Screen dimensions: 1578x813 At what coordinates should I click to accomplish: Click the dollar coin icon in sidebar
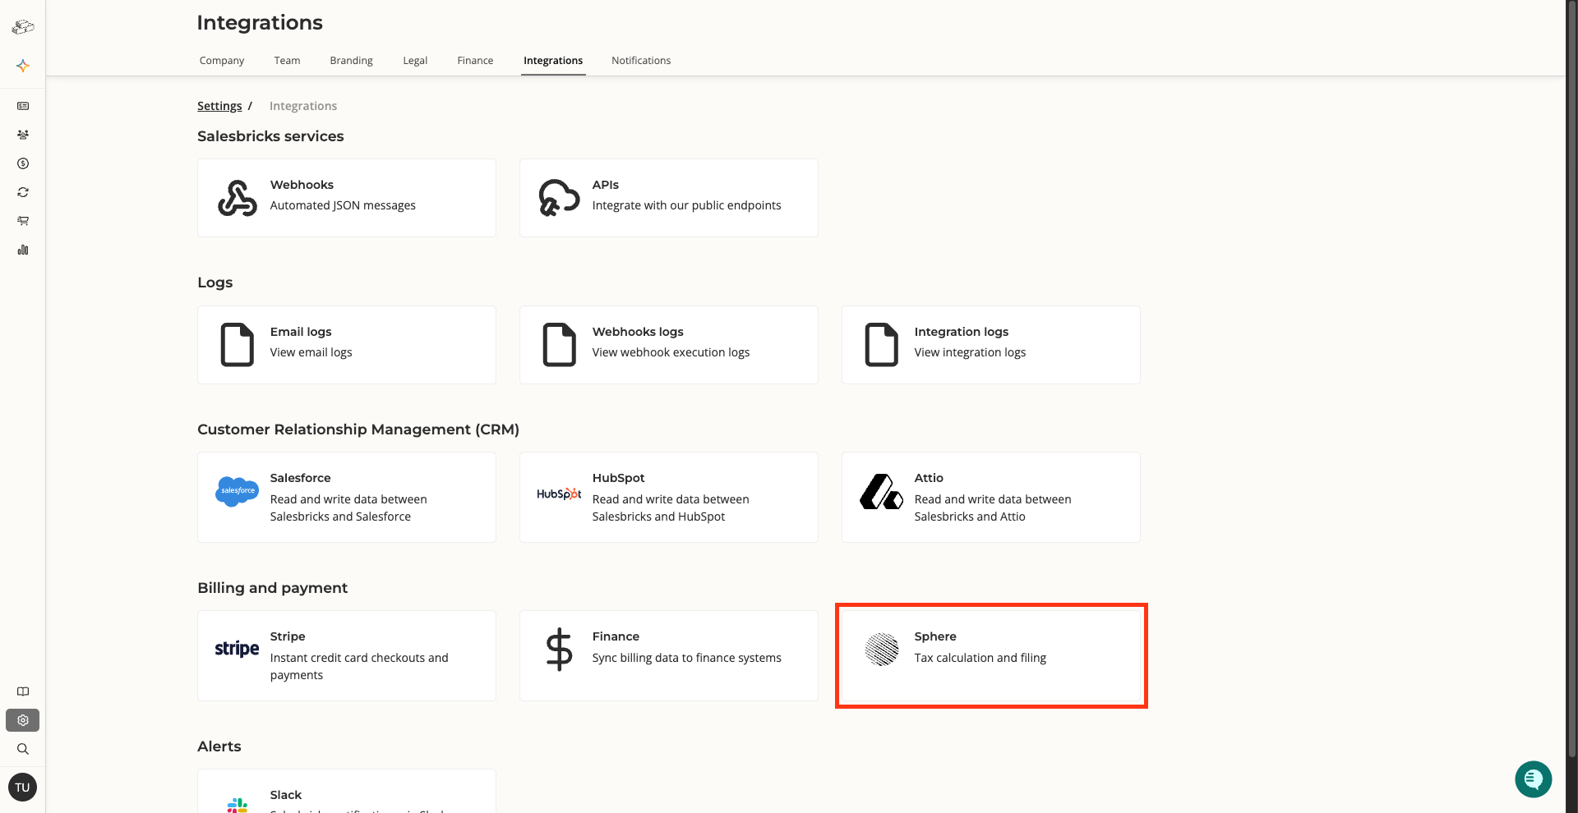[23, 163]
